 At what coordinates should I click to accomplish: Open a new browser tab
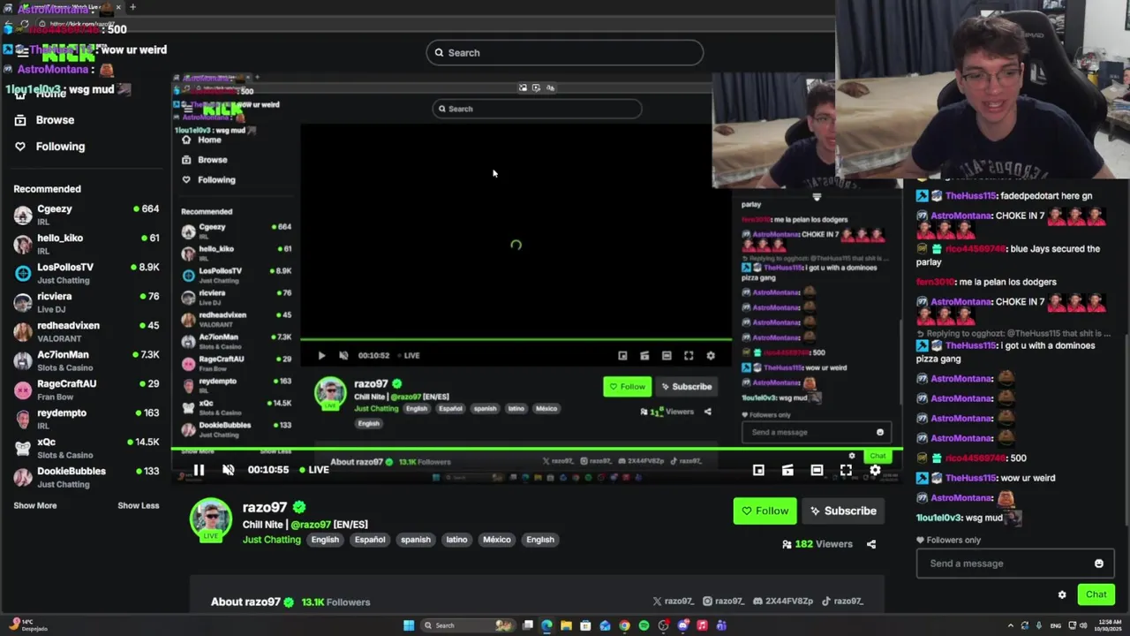[132, 7]
